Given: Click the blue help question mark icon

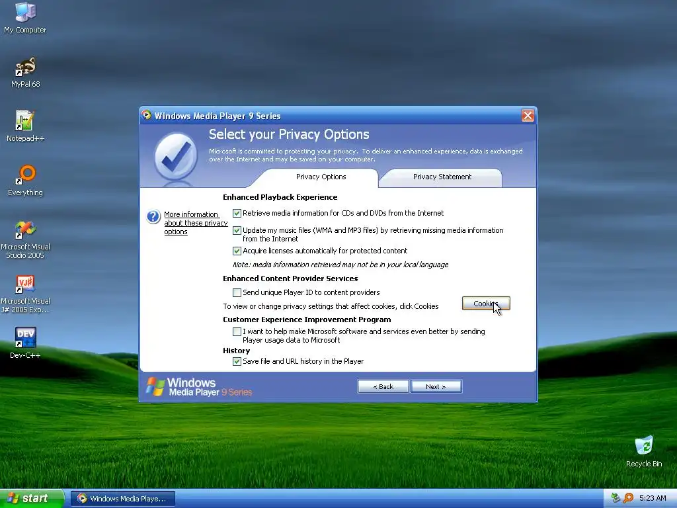Looking at the screenshot, I should 153,216.
